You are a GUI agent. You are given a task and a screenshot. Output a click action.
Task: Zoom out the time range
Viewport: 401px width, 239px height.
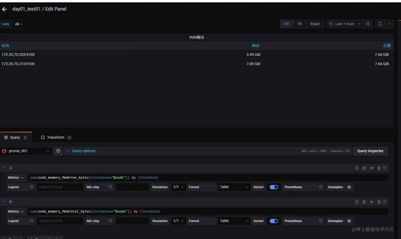pyautogui.click(x=368, y=24)
